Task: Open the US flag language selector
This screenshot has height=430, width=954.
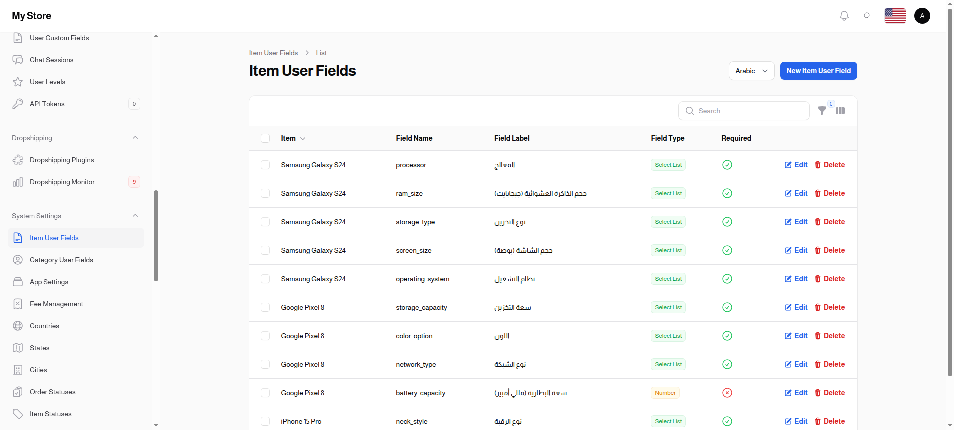Action: [x=895, y=16]
